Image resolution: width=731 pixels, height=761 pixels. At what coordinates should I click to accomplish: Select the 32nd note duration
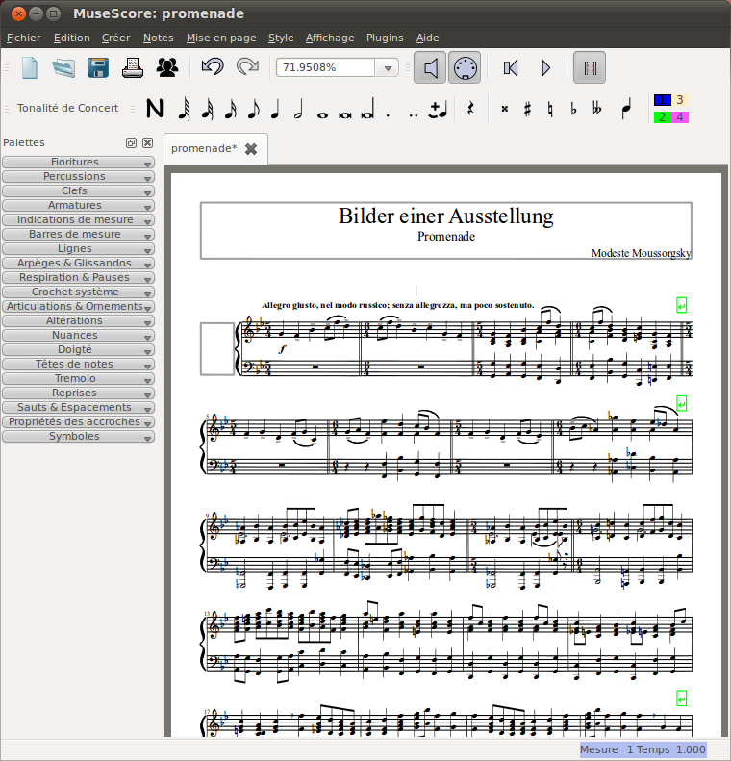(x=208, y=108)
